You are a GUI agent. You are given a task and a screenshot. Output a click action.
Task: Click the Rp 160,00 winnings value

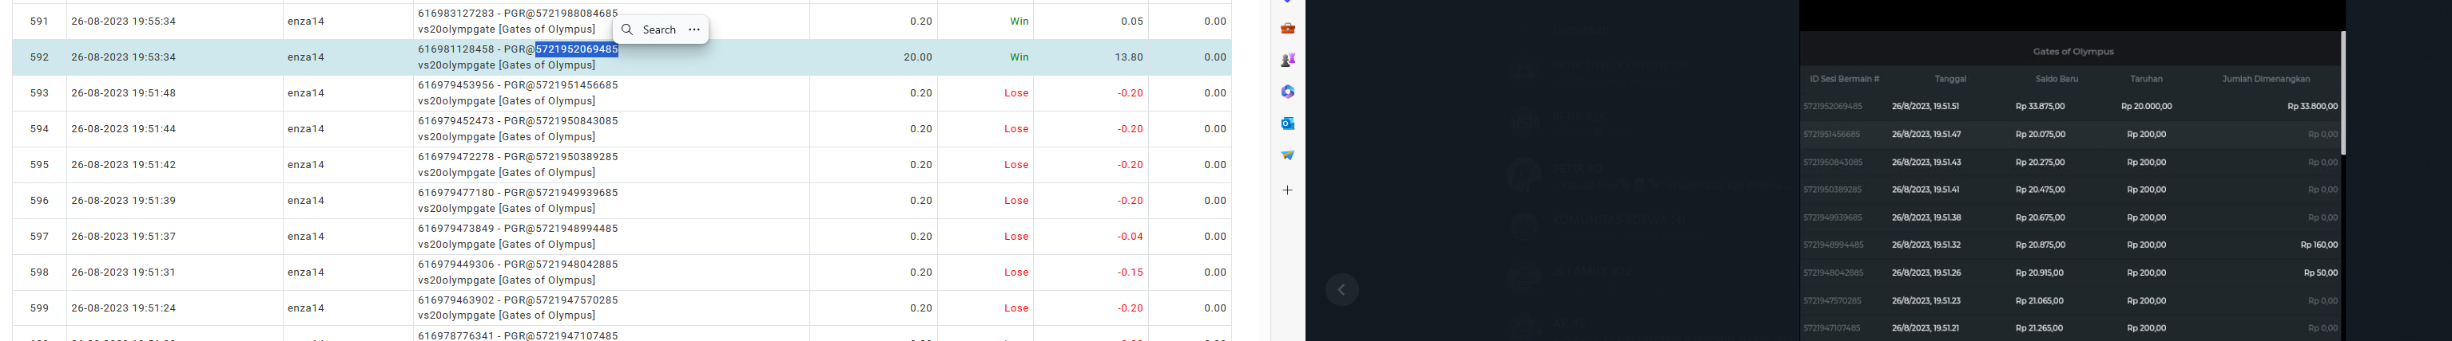click(2319, 245)
